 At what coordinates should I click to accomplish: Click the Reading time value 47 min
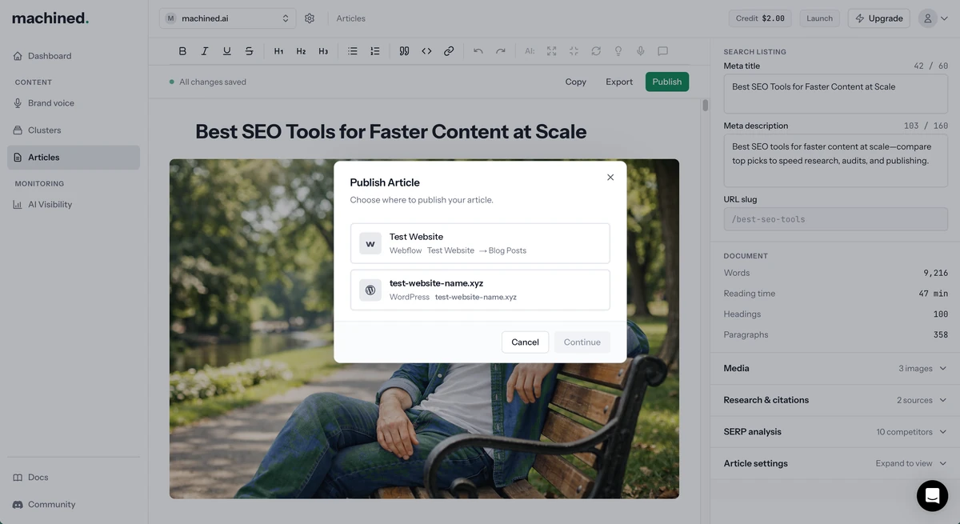tap(934, 294)
